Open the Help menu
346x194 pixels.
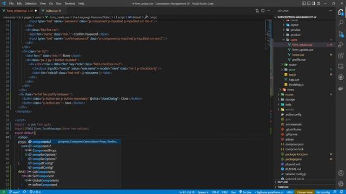point(82,4)
